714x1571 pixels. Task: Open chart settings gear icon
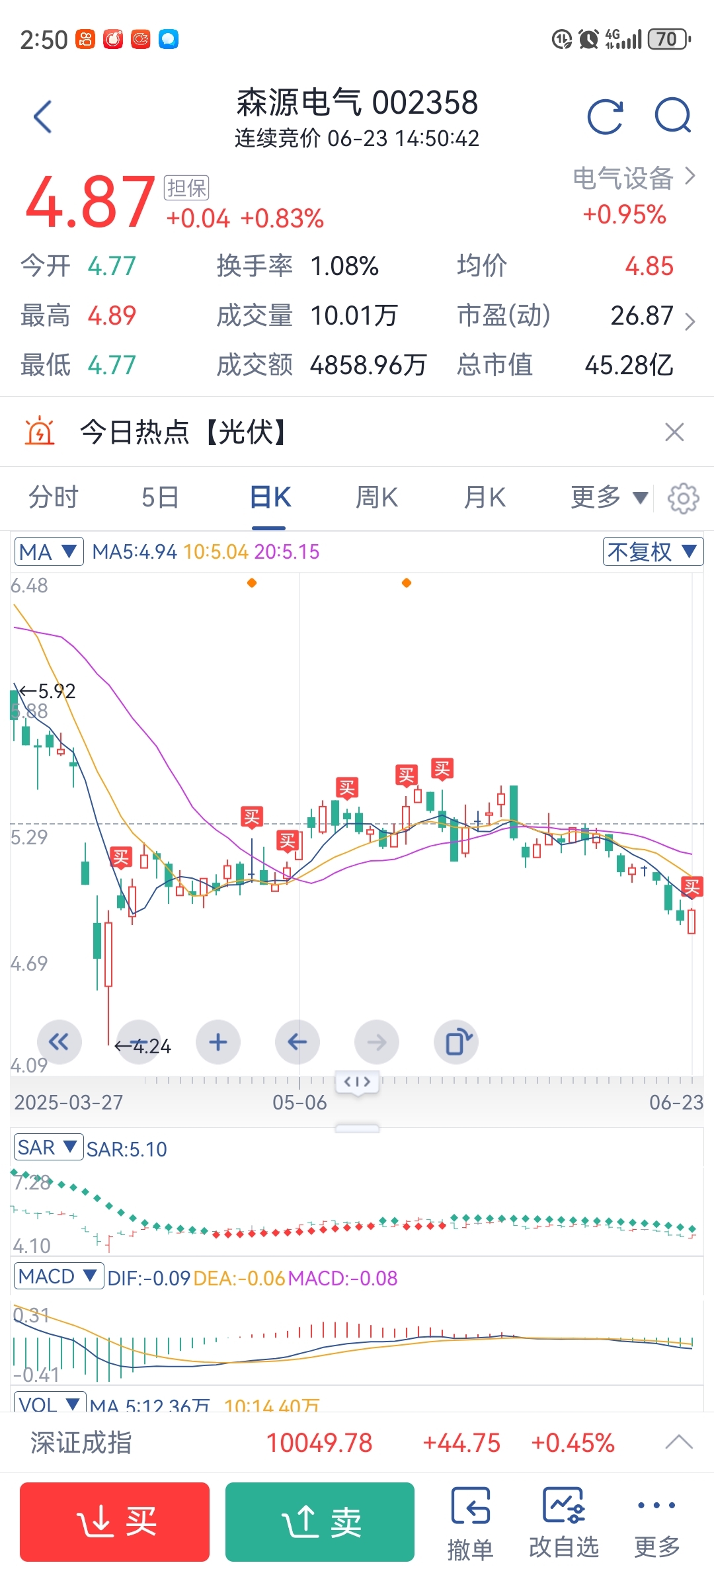(x=683, y=498)
